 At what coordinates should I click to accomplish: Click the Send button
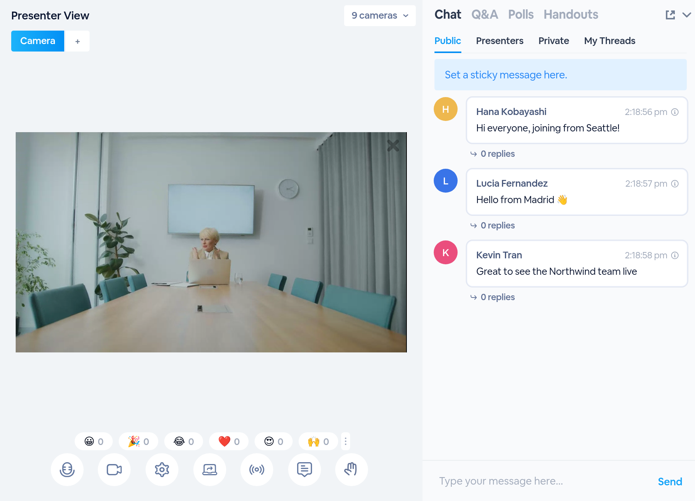(x=670, y=482)
